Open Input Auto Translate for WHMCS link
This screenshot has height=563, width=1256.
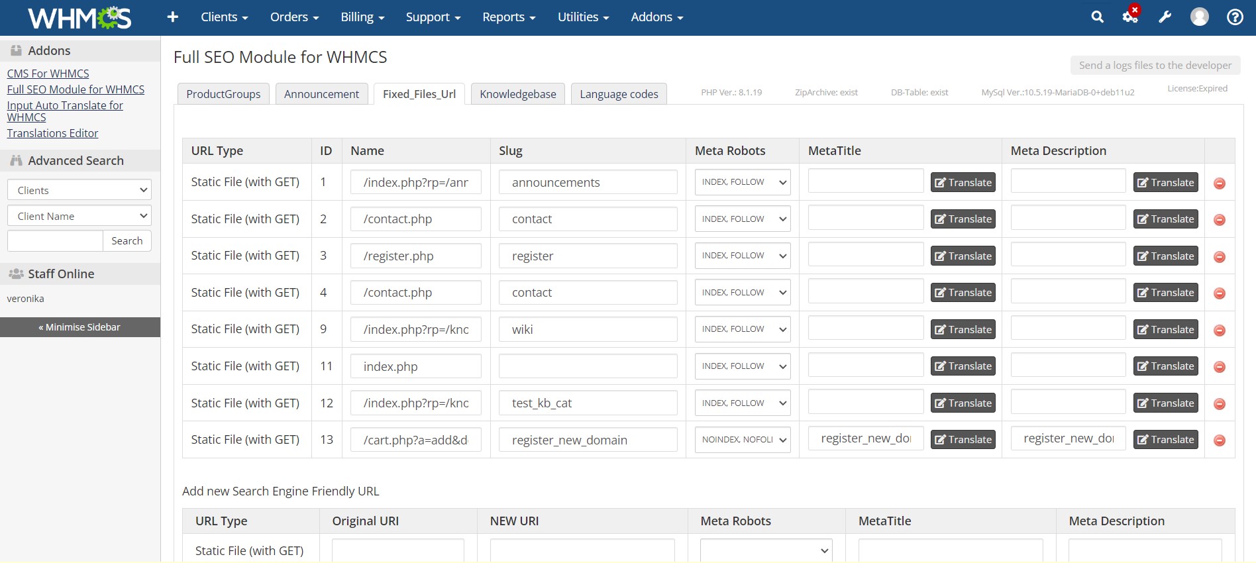tap(65, 111)
